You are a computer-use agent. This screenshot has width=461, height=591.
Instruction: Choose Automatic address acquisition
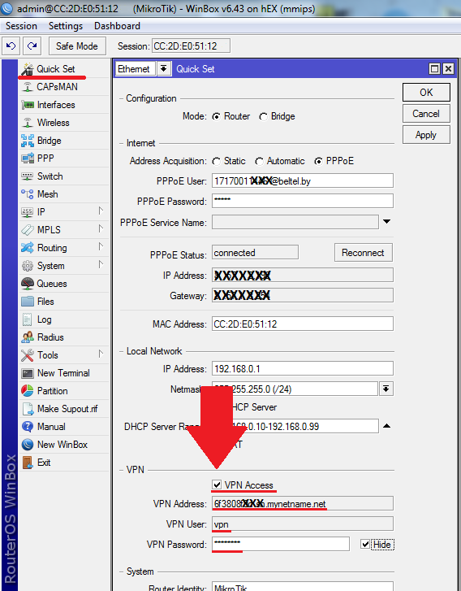pyautogui.click(x=259, y=162)
